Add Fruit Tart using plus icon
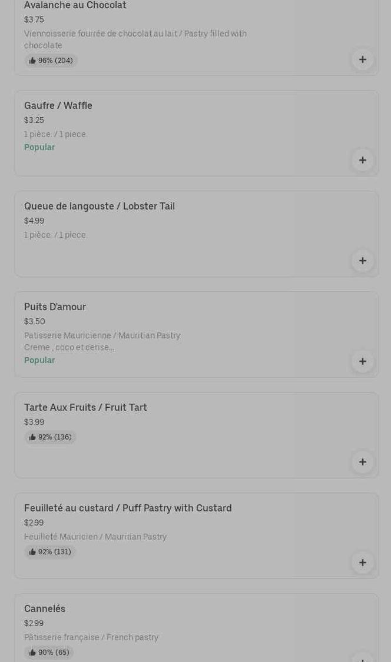Screen dimensions: 391x662 coord(362,462)
